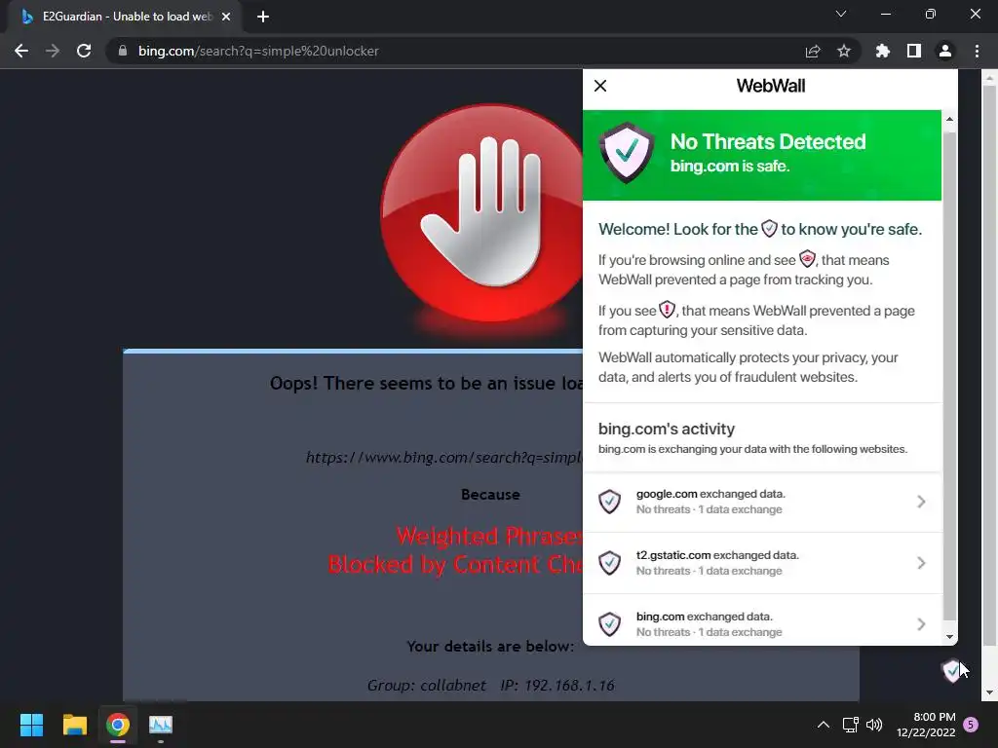The image size is (998, 748).
Task: Go back to the previous page
Action: pyautogui.click(x=21, y=51)
